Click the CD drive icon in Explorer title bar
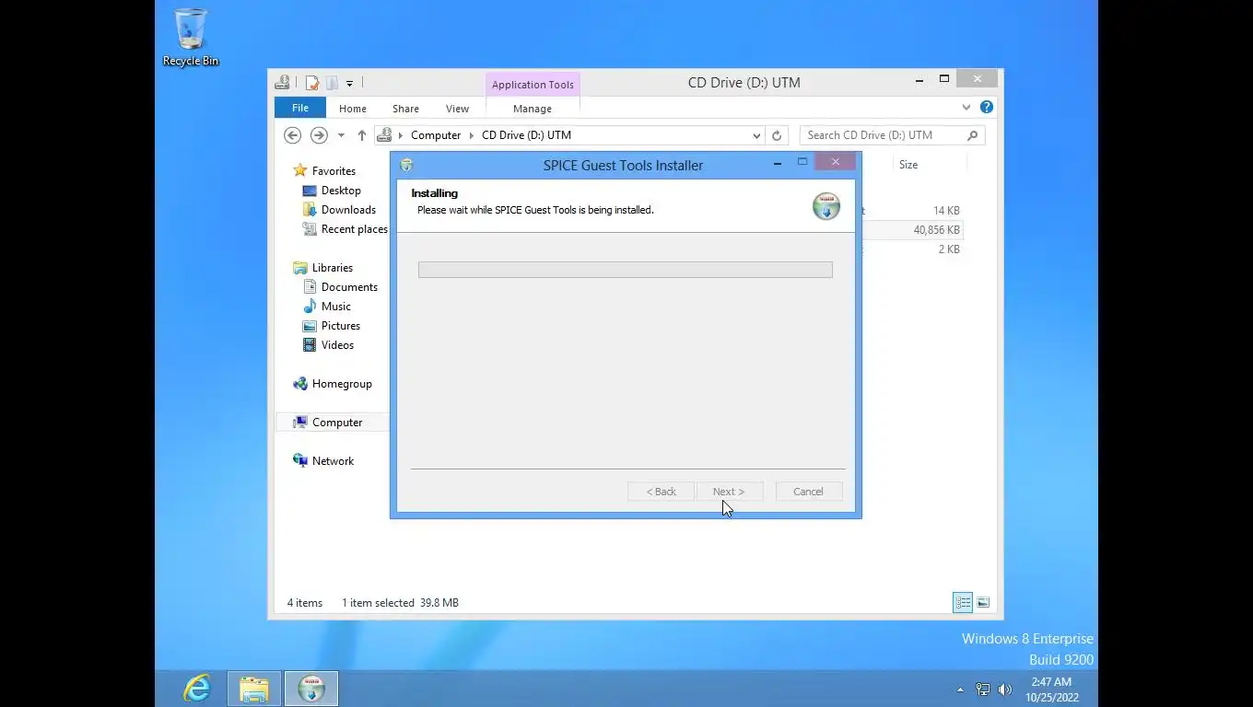This screenshot has width=1253, height=707. pyautogui.click(x=283, y=83)
